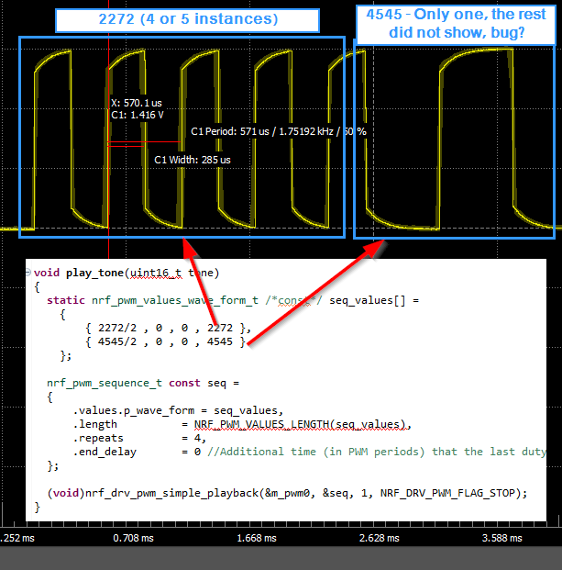Click the 'X: 570.1 us' cursor readout
The image size is (562, 570).
click(137, 103)
